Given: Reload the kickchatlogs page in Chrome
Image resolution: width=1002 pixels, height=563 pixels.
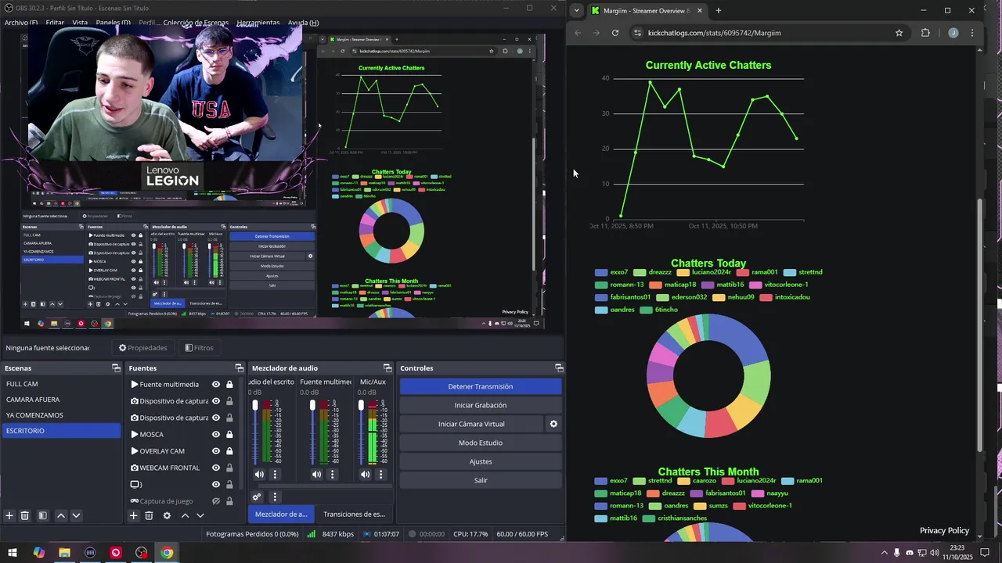Looking at the screenshot, I should click(615, 33).
